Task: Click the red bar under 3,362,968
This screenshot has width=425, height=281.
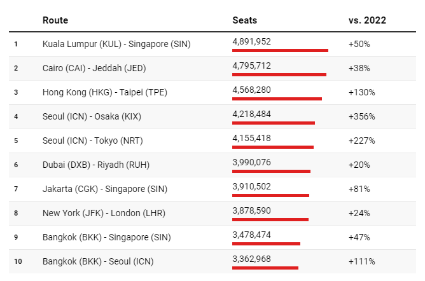Action: click(x=265, y=268)
